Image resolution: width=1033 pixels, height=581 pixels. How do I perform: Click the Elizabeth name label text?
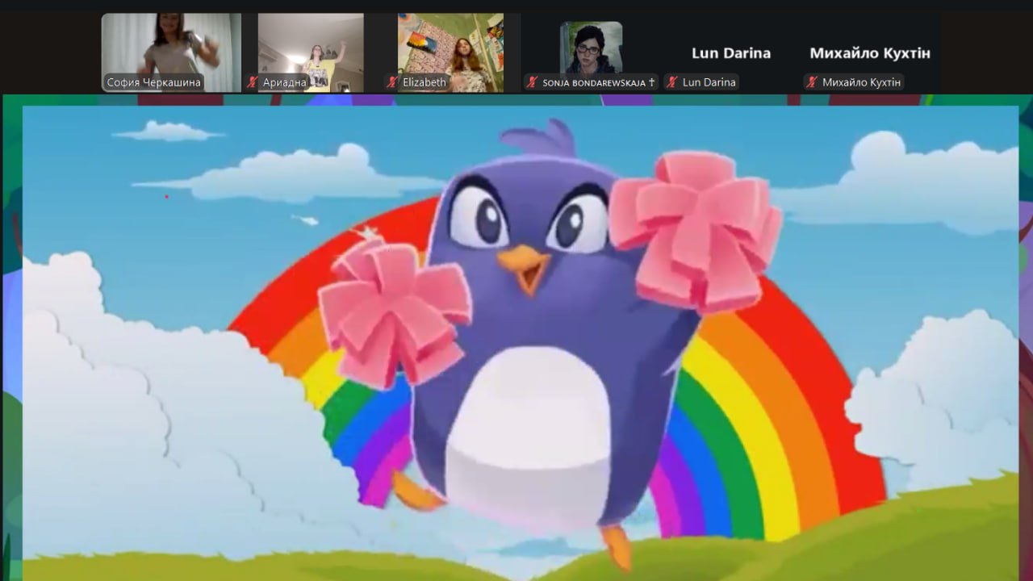click(424, 82)
